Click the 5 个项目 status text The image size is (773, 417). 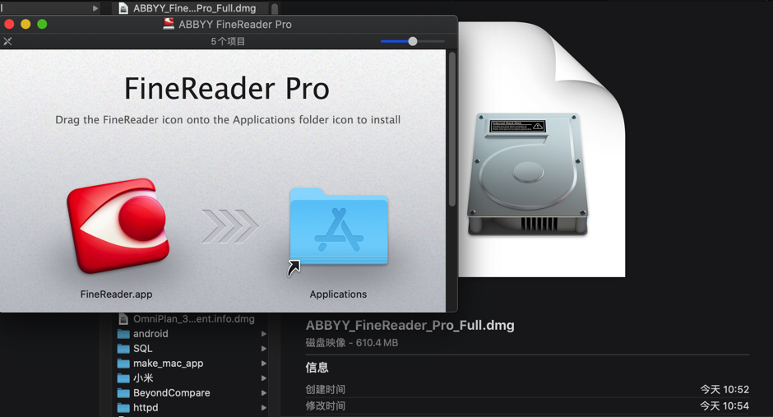pyautogui.click(x=228, y=41)
